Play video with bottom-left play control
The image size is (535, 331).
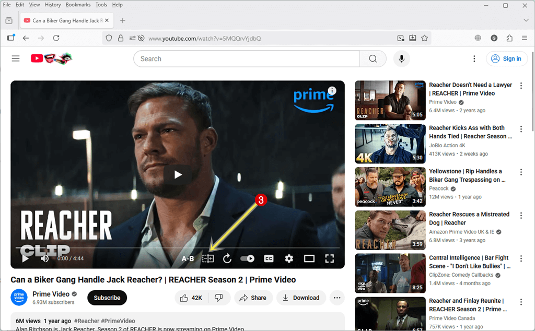(25, 258)
